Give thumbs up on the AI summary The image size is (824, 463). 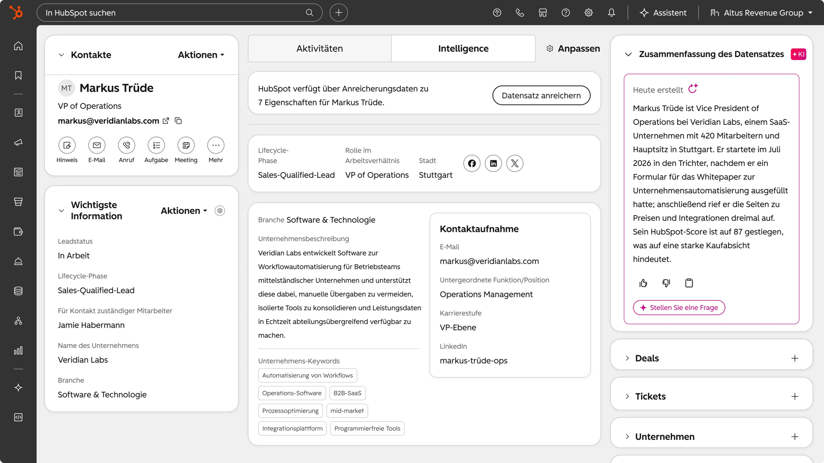point(643,283)
